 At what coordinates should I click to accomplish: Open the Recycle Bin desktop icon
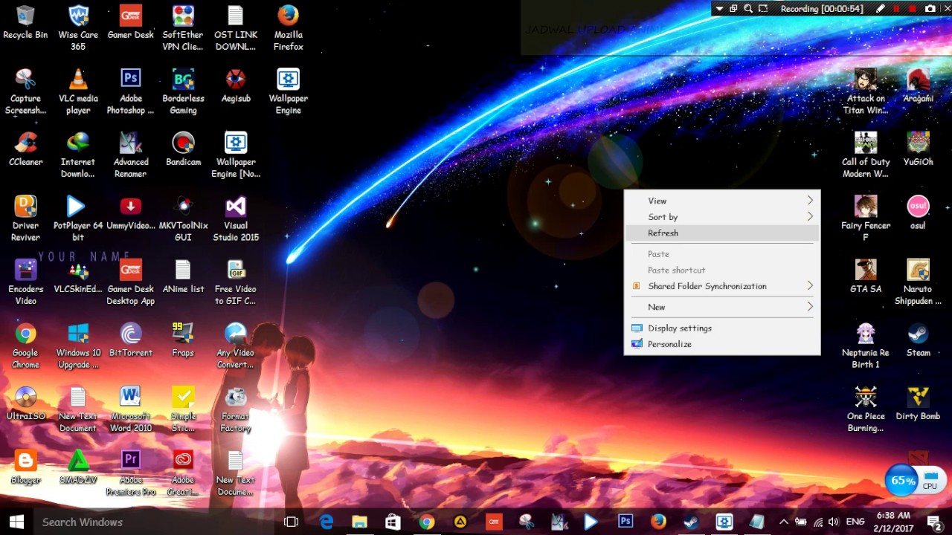coord(25,22)
